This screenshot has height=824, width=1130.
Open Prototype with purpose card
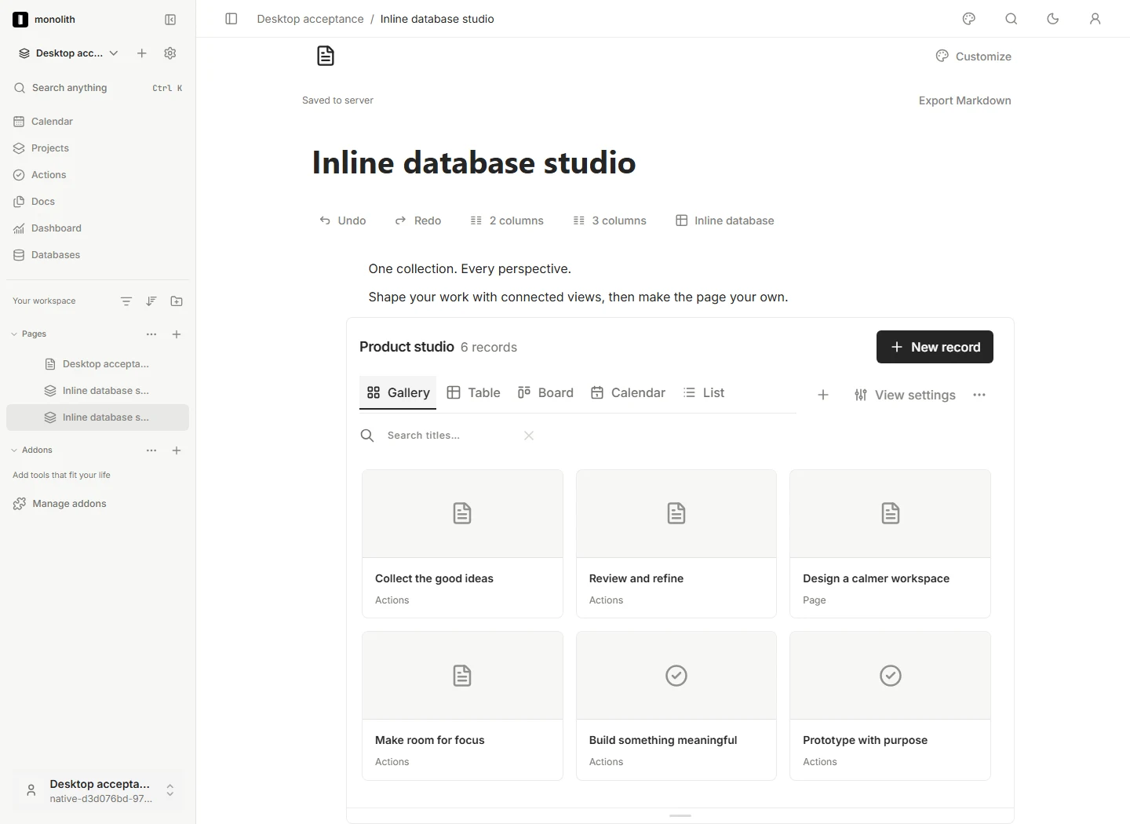(890, 706)
